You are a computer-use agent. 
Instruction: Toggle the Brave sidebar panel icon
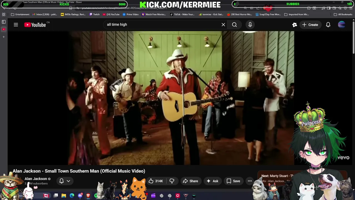point(4,22)
